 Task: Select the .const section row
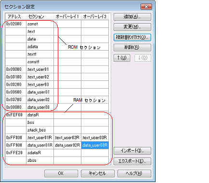pos(57,24)
